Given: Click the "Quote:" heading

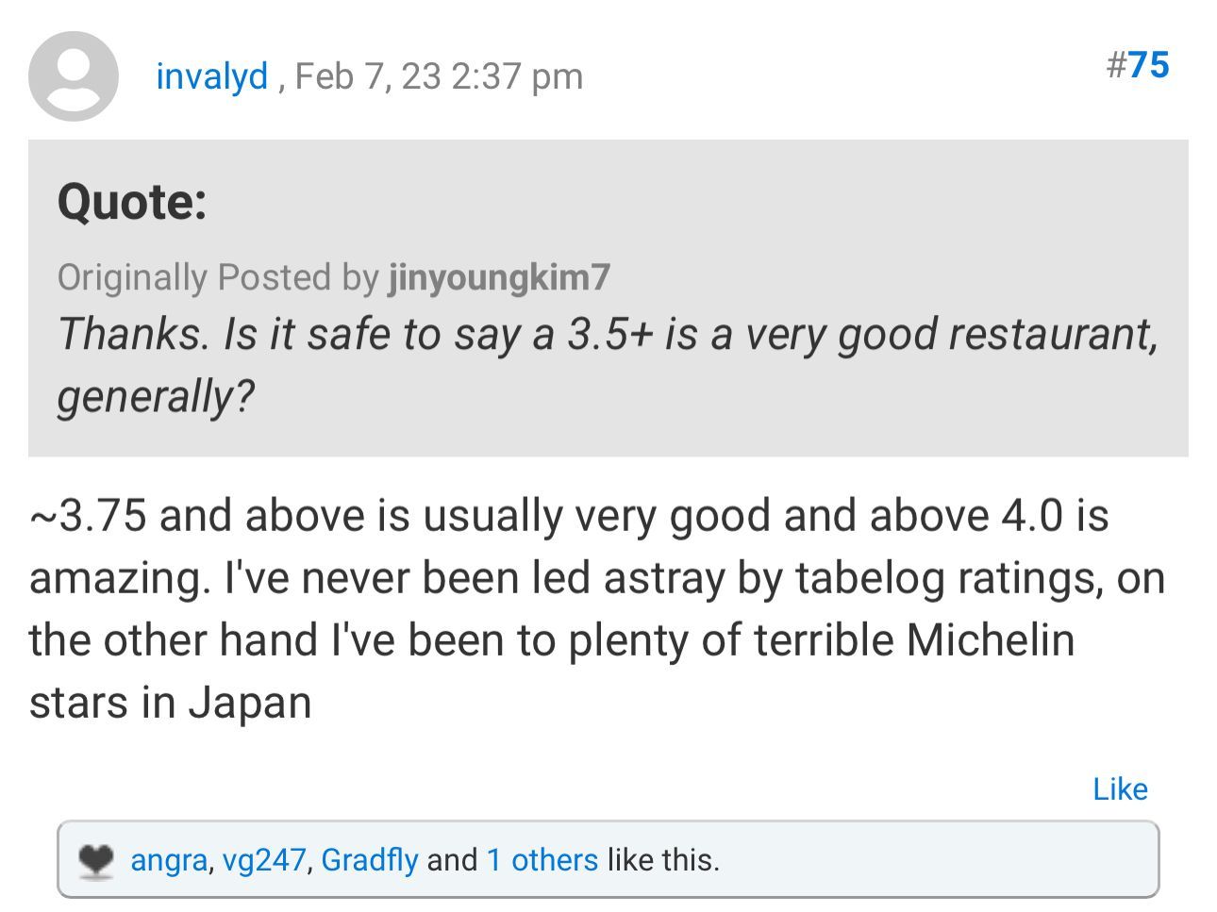Looking at the screenshot, I should point(132,202).
